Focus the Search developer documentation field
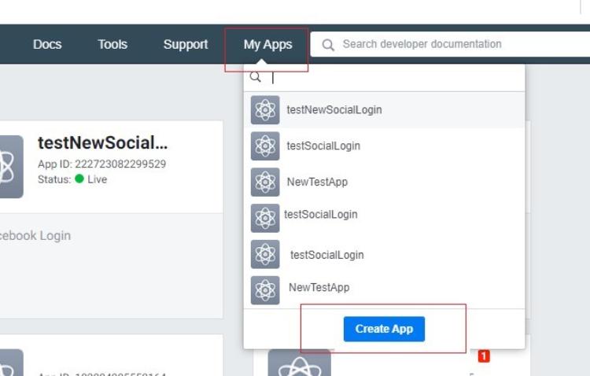This screenshot has height=376, width=590. (x=450, y=44)
